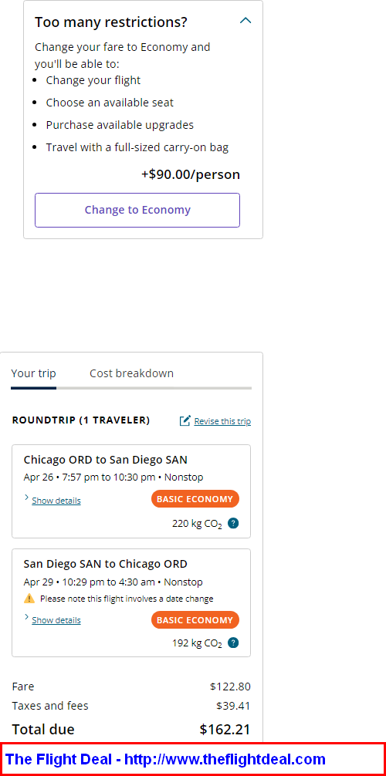Click Basic Economy badge on return flight
The height and width of the screenshot is (776, 386).
(195, 619)
